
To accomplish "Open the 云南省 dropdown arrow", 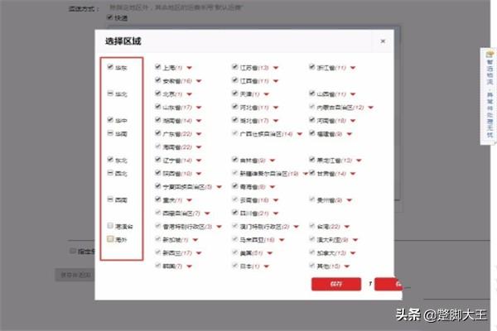I will [x=276, y=200].
